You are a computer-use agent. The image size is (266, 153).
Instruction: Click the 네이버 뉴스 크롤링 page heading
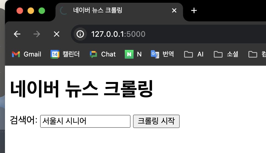[81, 89]
